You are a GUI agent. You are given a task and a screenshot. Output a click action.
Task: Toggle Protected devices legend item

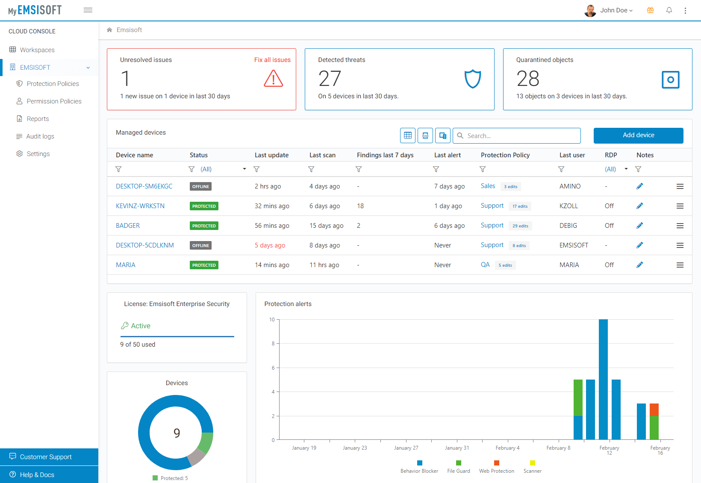click(x=170, y=478)
